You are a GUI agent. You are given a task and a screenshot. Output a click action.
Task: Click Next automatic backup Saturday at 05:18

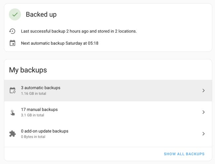[x=60, y=43]
